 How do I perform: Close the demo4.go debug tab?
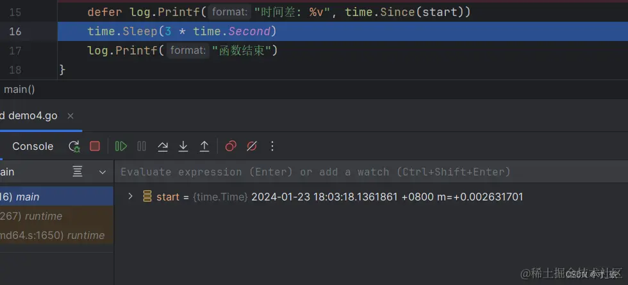[x=70, y=116]
